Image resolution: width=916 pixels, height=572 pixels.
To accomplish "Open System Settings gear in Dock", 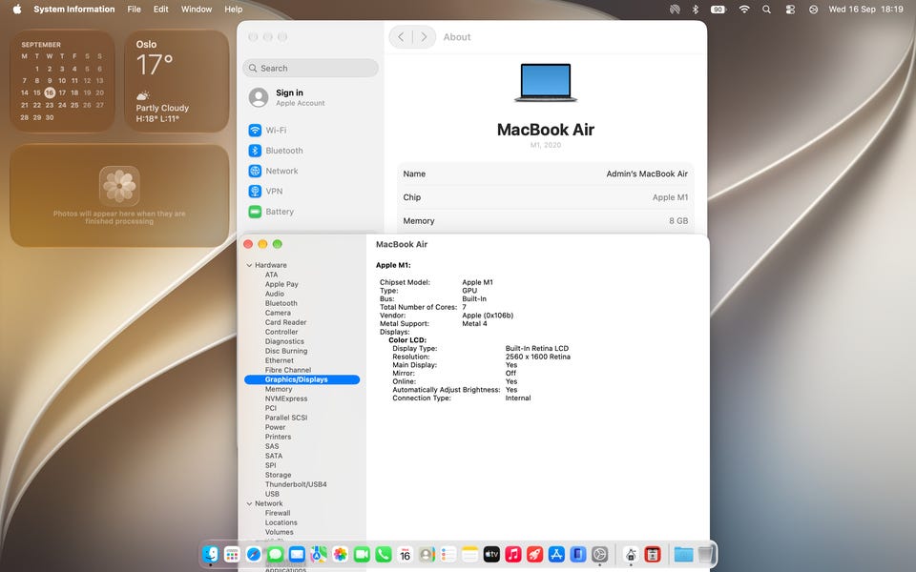I will point(599,554).
